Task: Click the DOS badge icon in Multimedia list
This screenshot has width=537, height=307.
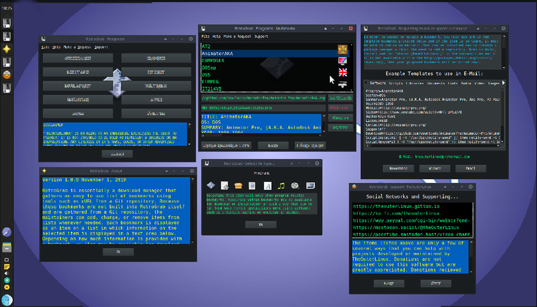Action: (343, 50)
